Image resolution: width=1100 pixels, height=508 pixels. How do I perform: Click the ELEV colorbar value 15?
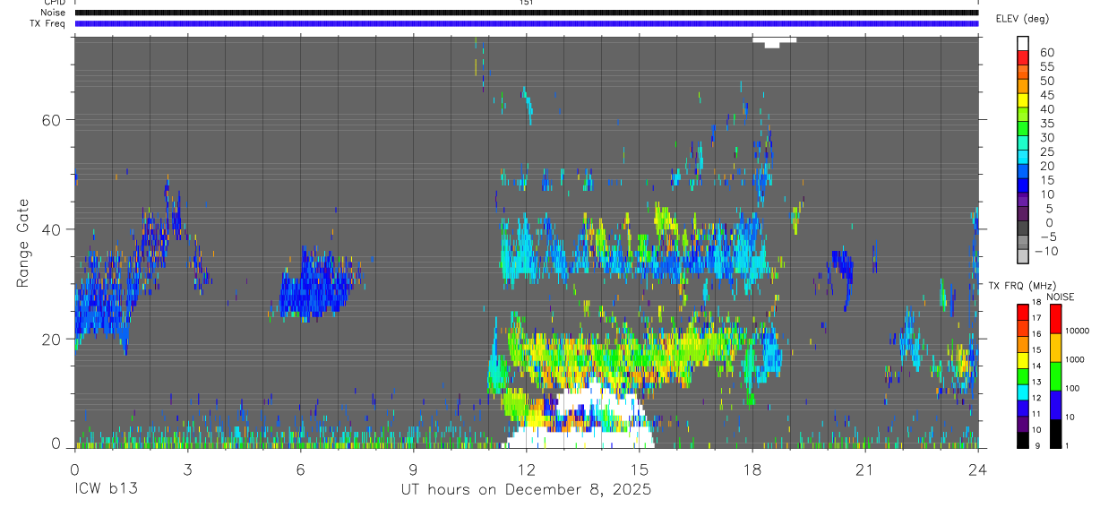(1046, 180)
